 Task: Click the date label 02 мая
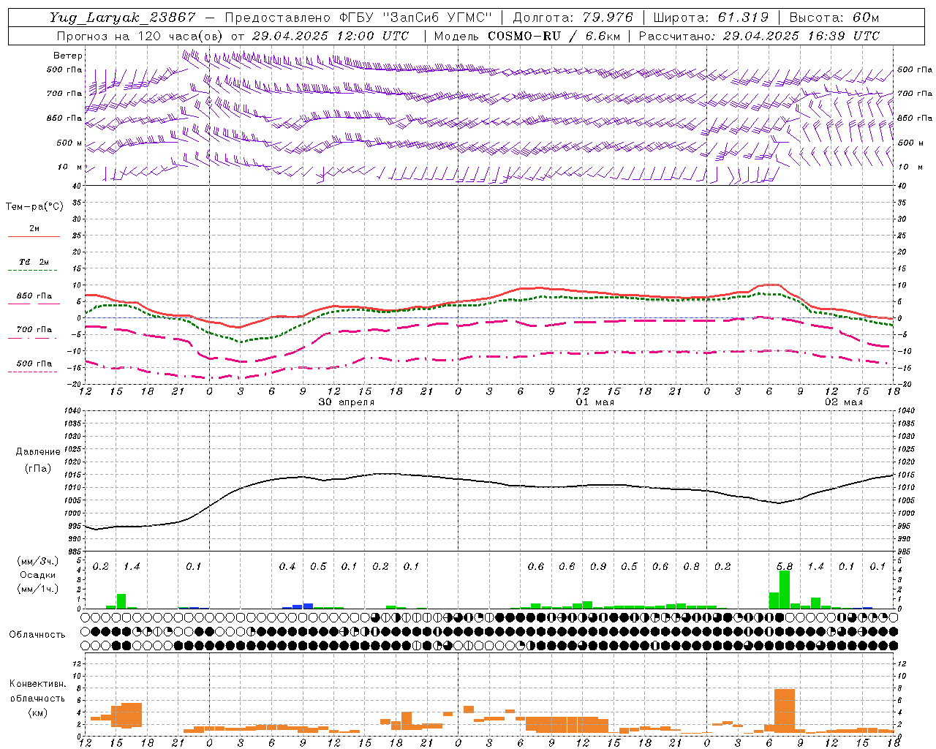(x=844, y=402)
